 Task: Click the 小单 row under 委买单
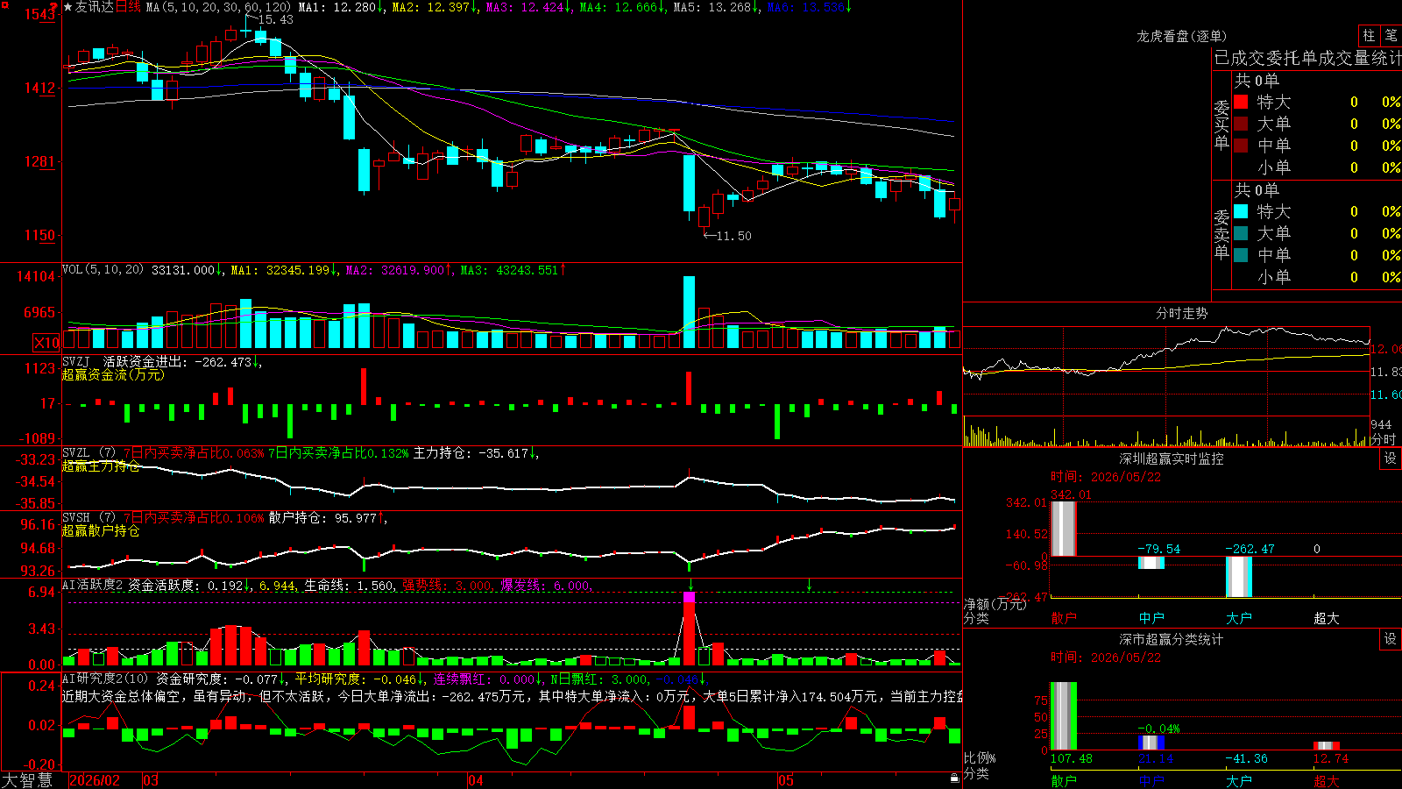tap(1316, 167)
